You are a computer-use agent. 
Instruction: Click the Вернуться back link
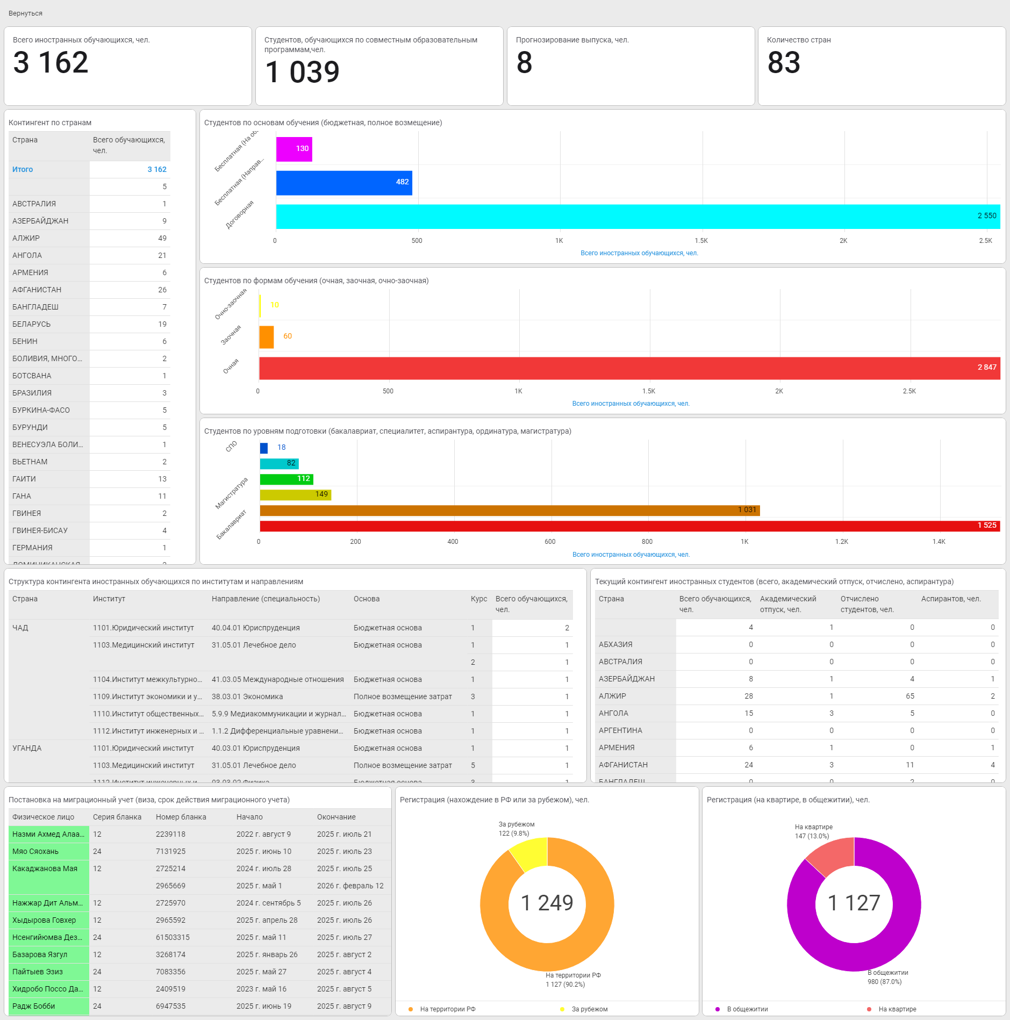click(25, 13)
